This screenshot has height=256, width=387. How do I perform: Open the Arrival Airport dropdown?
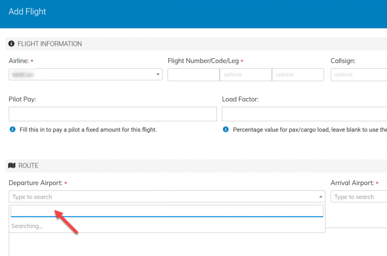[x=358, y=197]
